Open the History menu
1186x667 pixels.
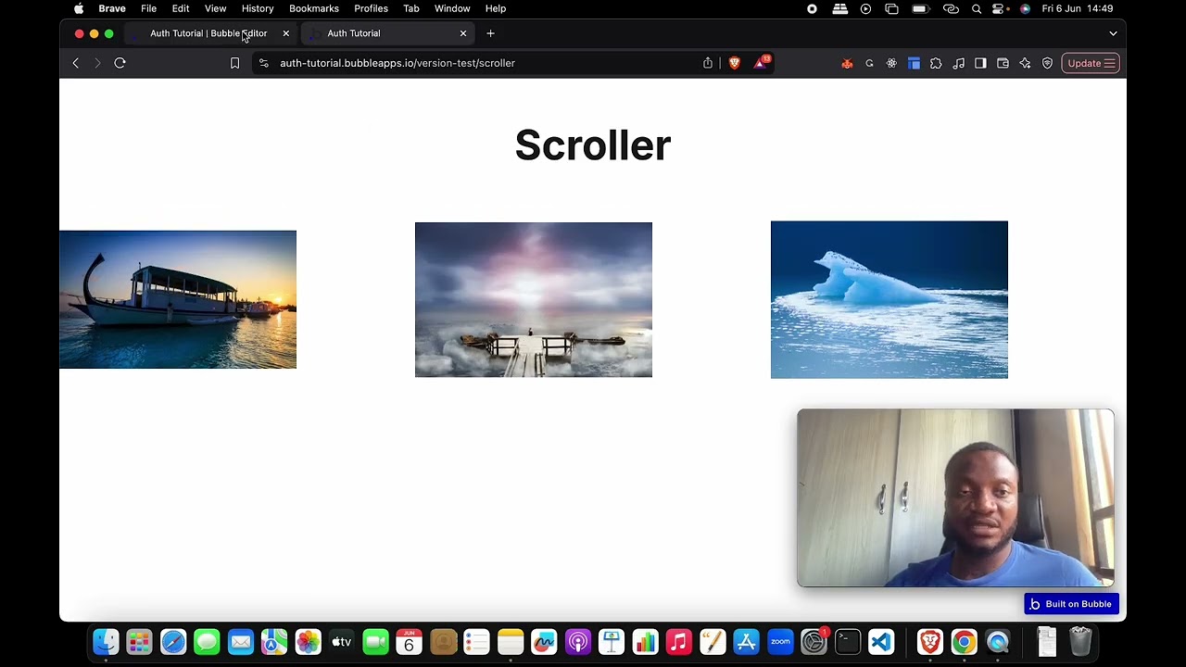coord(258,8)
